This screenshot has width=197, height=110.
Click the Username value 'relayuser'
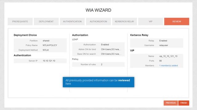[x=163, y=45]
